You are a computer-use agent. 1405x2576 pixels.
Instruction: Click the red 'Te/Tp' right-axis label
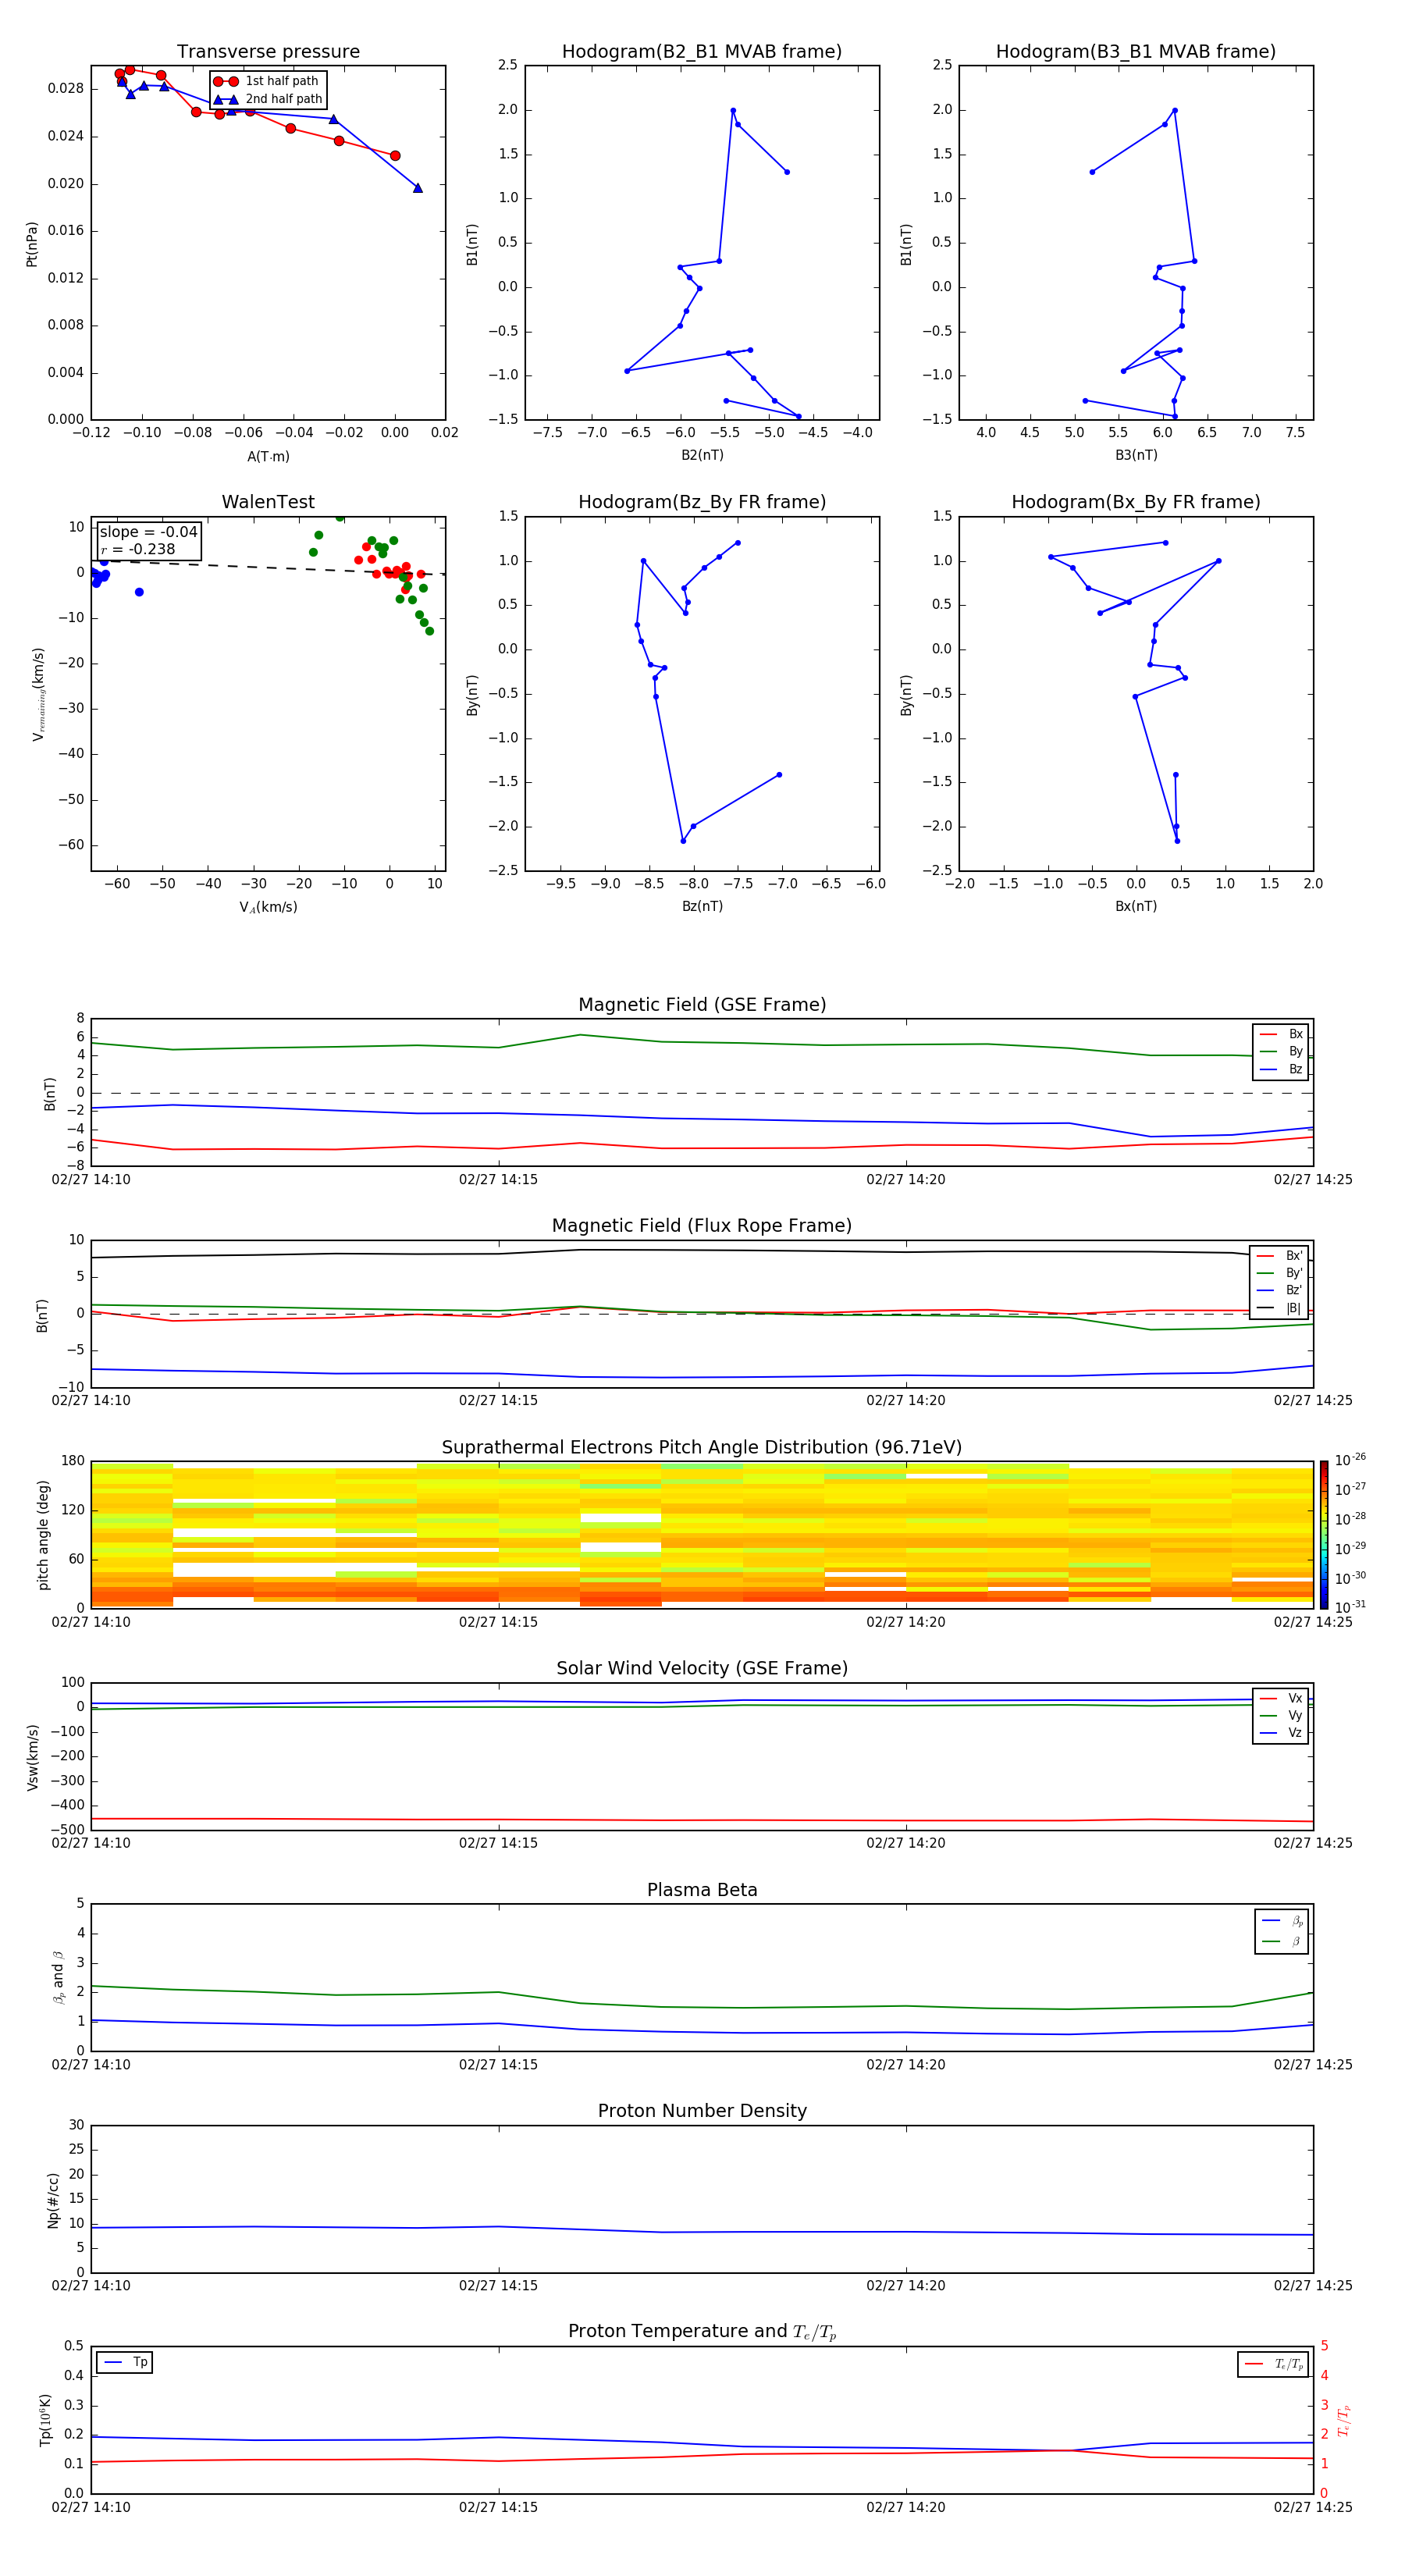(x=1344, y=2420)
